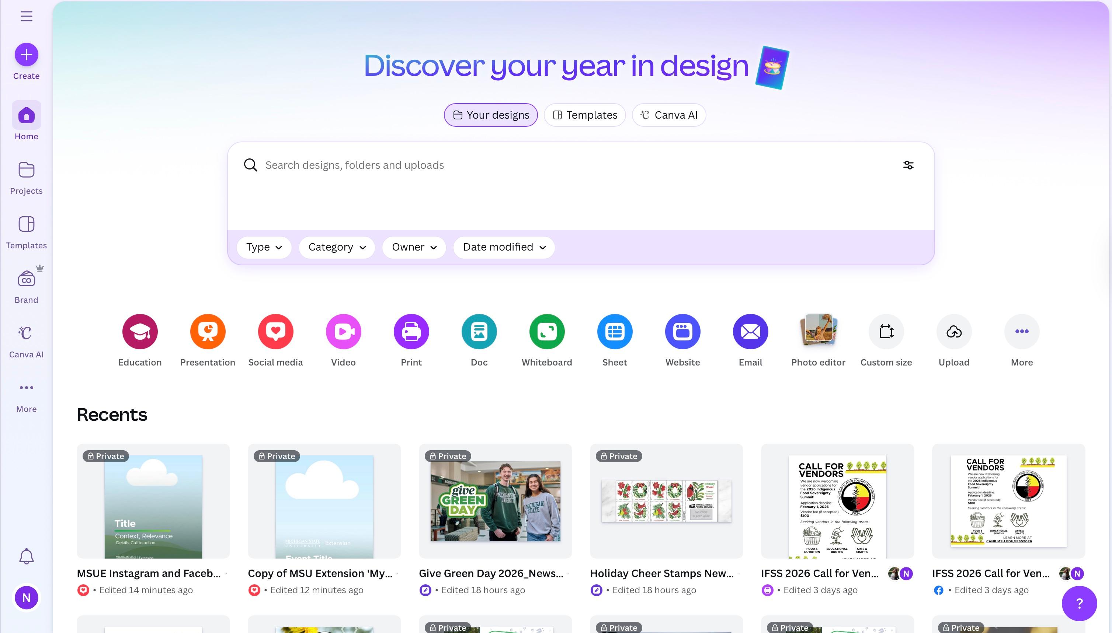
Task: Open the notifications bell
Action: (x=26, y=556)
